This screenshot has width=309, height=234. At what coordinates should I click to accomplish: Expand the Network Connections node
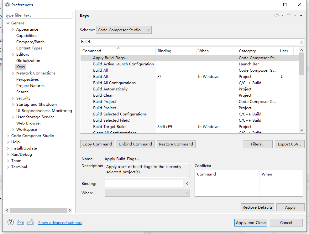(13, 73)
